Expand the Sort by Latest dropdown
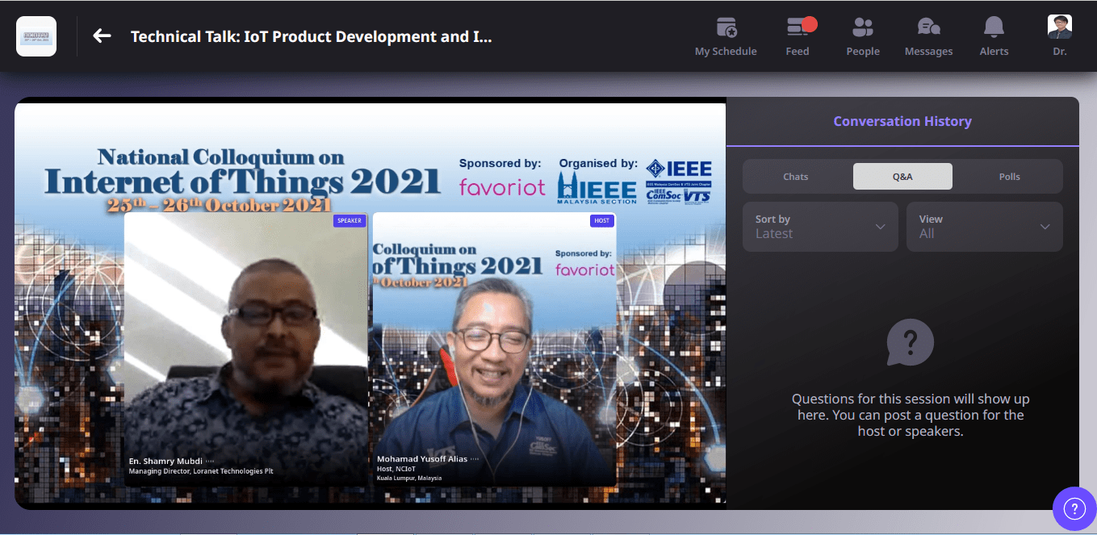 pos(820,227)
